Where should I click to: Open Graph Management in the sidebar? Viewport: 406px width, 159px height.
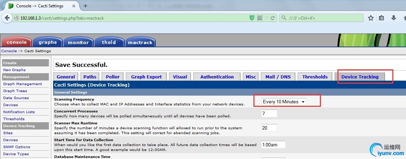[22, 84]
